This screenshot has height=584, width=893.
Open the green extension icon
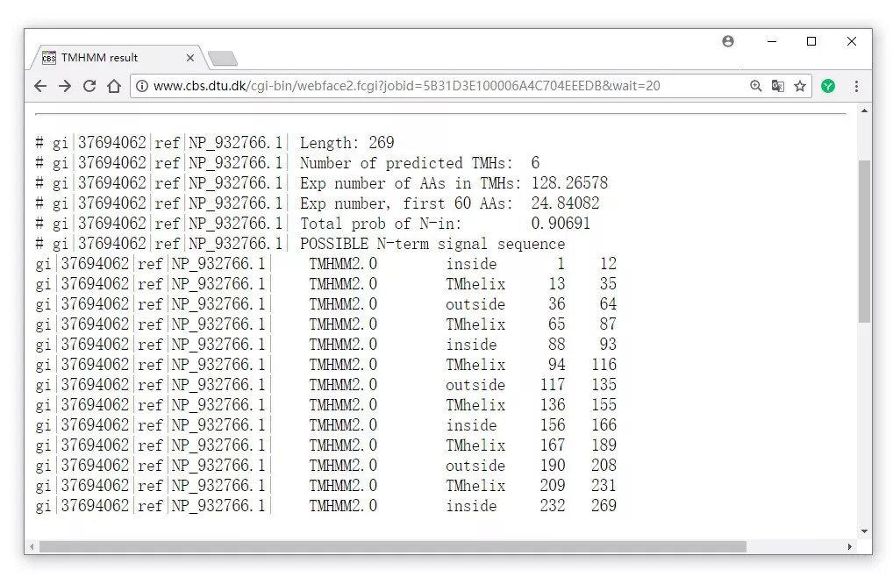[828, 86]
